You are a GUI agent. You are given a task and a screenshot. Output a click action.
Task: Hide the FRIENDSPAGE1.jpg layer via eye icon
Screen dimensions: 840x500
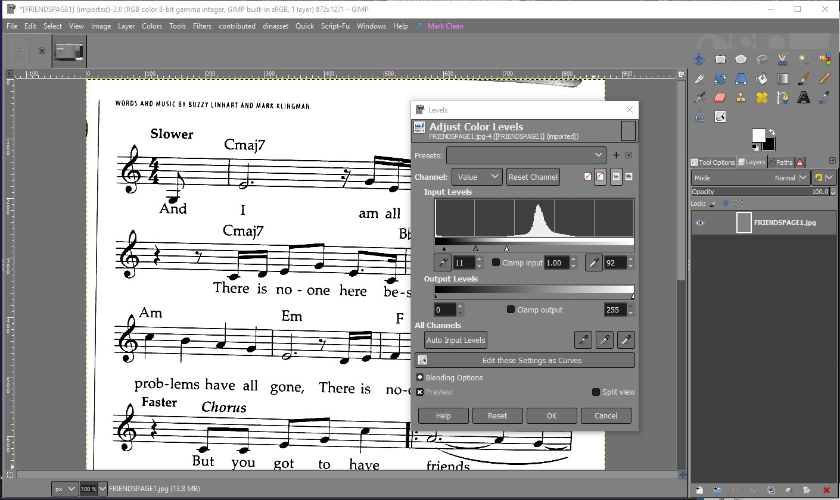(x=700, y=223)
